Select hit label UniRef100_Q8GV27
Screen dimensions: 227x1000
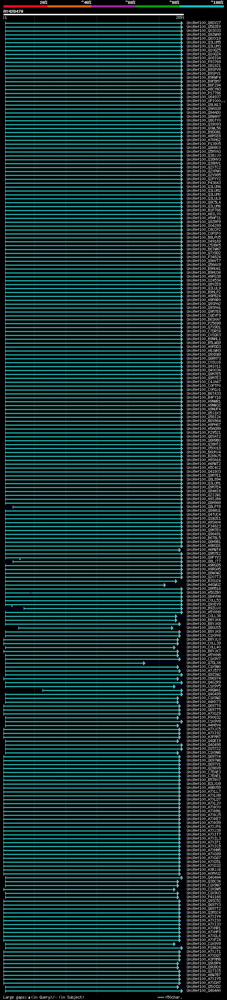[x=204, y=23]
